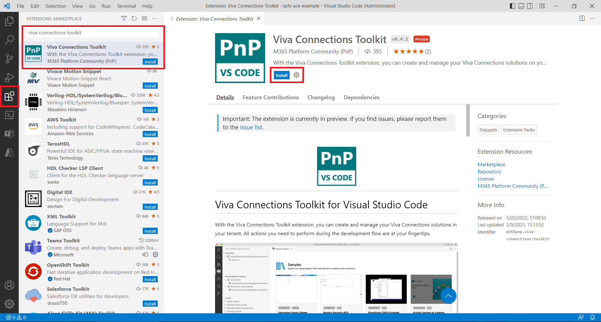Open the Search view in activity bar

(9, 40)
